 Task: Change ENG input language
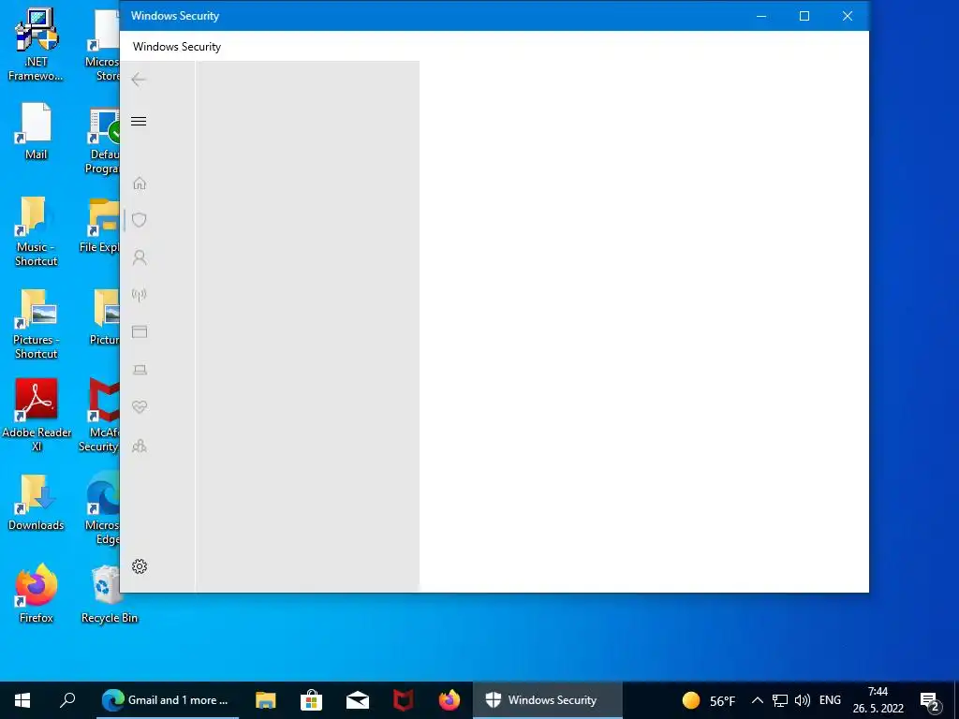pos(830,700)
